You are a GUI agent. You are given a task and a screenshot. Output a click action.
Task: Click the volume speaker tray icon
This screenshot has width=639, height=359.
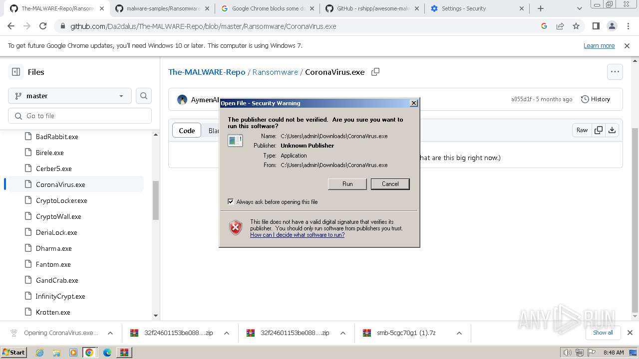(567, 353)
